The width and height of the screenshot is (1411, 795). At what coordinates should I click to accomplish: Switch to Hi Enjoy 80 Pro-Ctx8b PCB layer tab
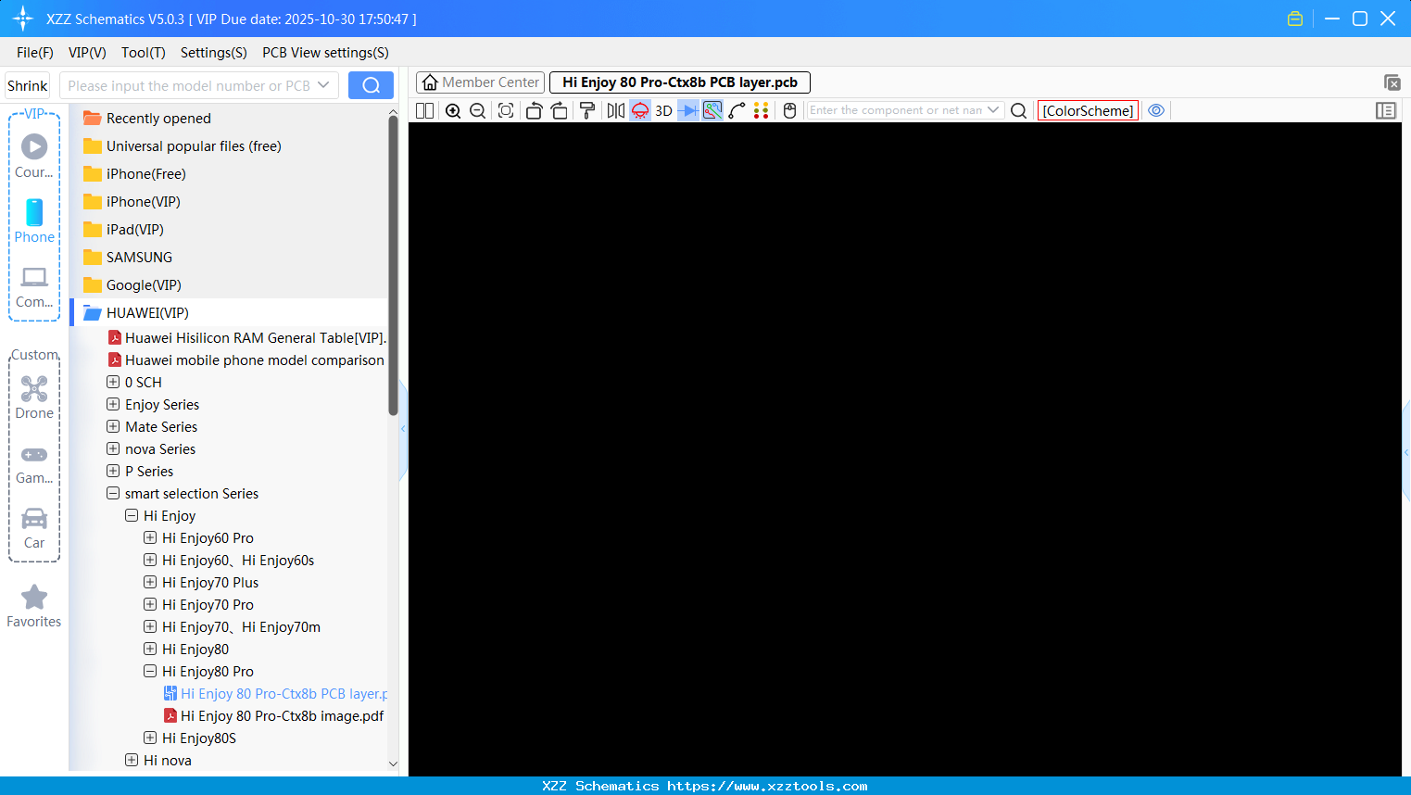click(680, 82)
